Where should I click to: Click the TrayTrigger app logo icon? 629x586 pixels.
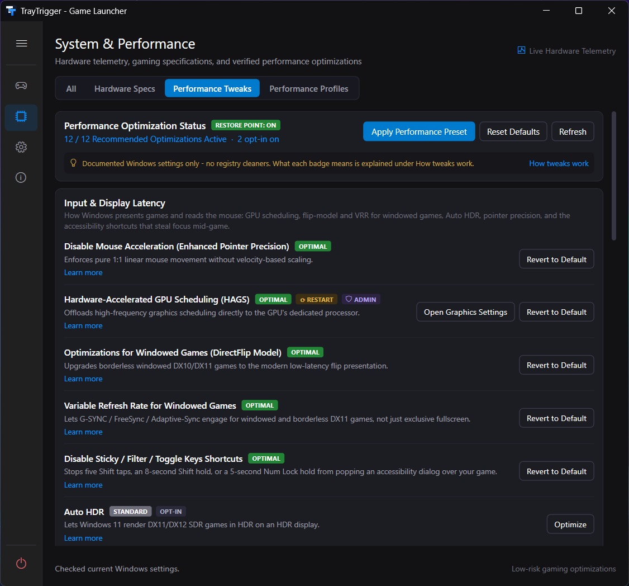[11, 11]
